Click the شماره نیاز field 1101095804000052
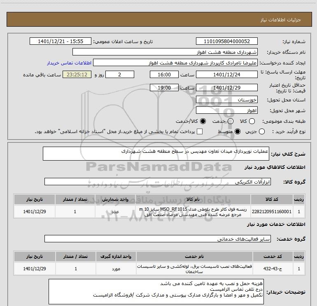 [226, 41]
